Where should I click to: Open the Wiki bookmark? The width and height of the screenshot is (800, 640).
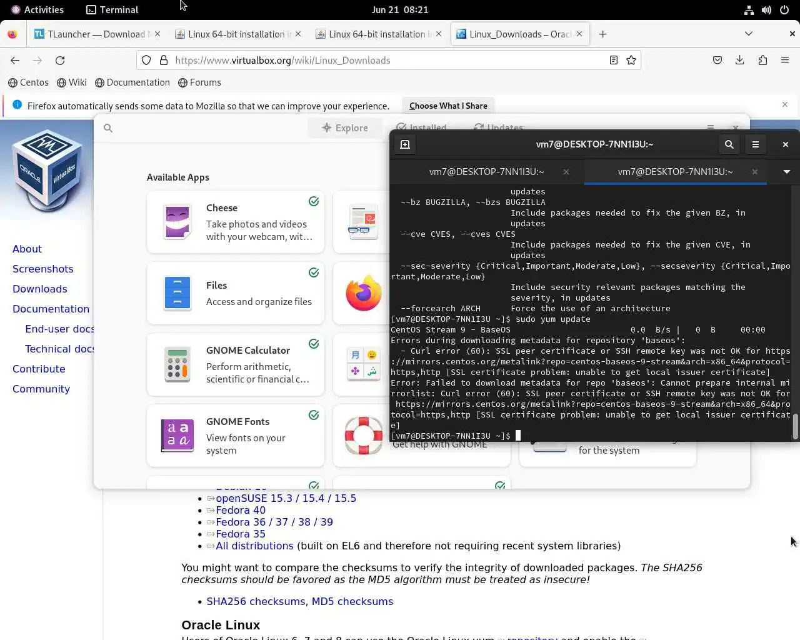pos(71,82)
